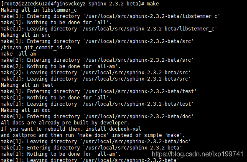
Task: Click make[2] 'Leaving directory' src line
Action: [96, 73]
